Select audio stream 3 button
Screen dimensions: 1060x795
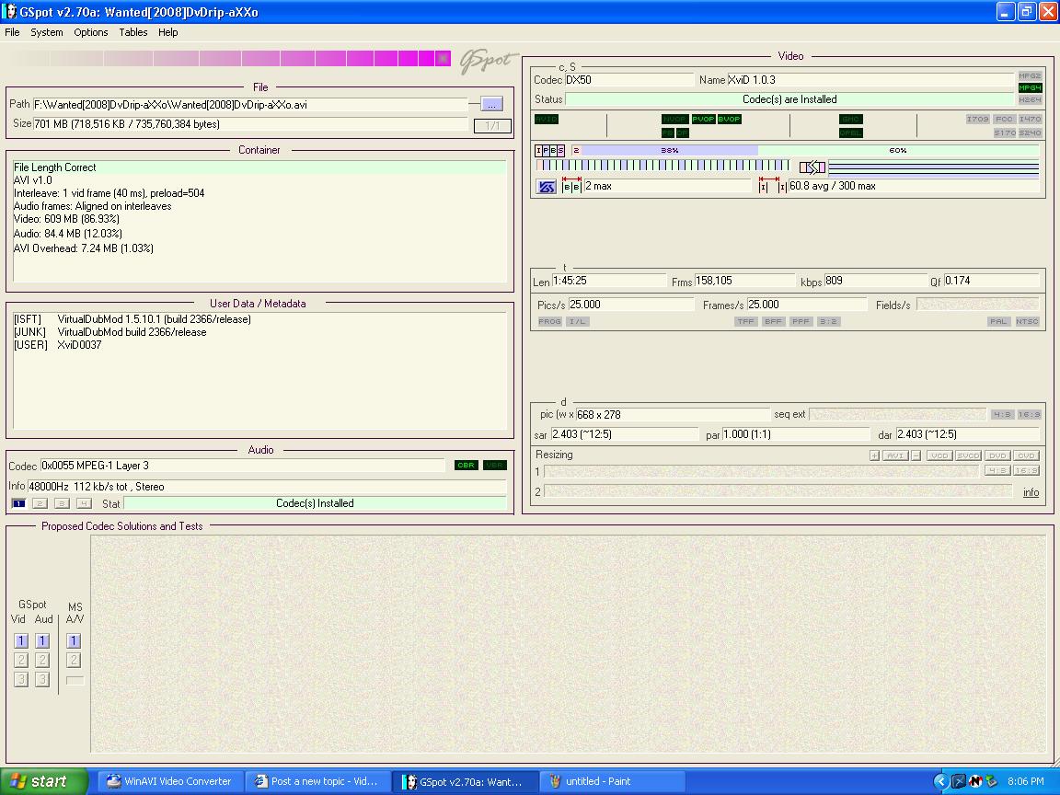pyautogui.click(x=63, y=503)
